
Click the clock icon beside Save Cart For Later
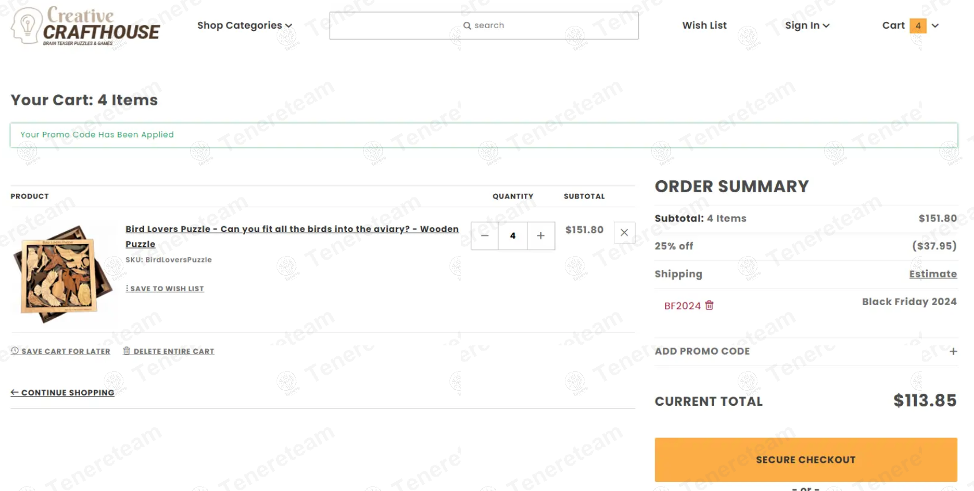15,351
